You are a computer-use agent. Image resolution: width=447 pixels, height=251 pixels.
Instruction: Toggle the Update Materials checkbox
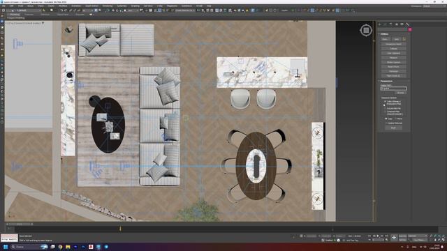click(386, 123)
